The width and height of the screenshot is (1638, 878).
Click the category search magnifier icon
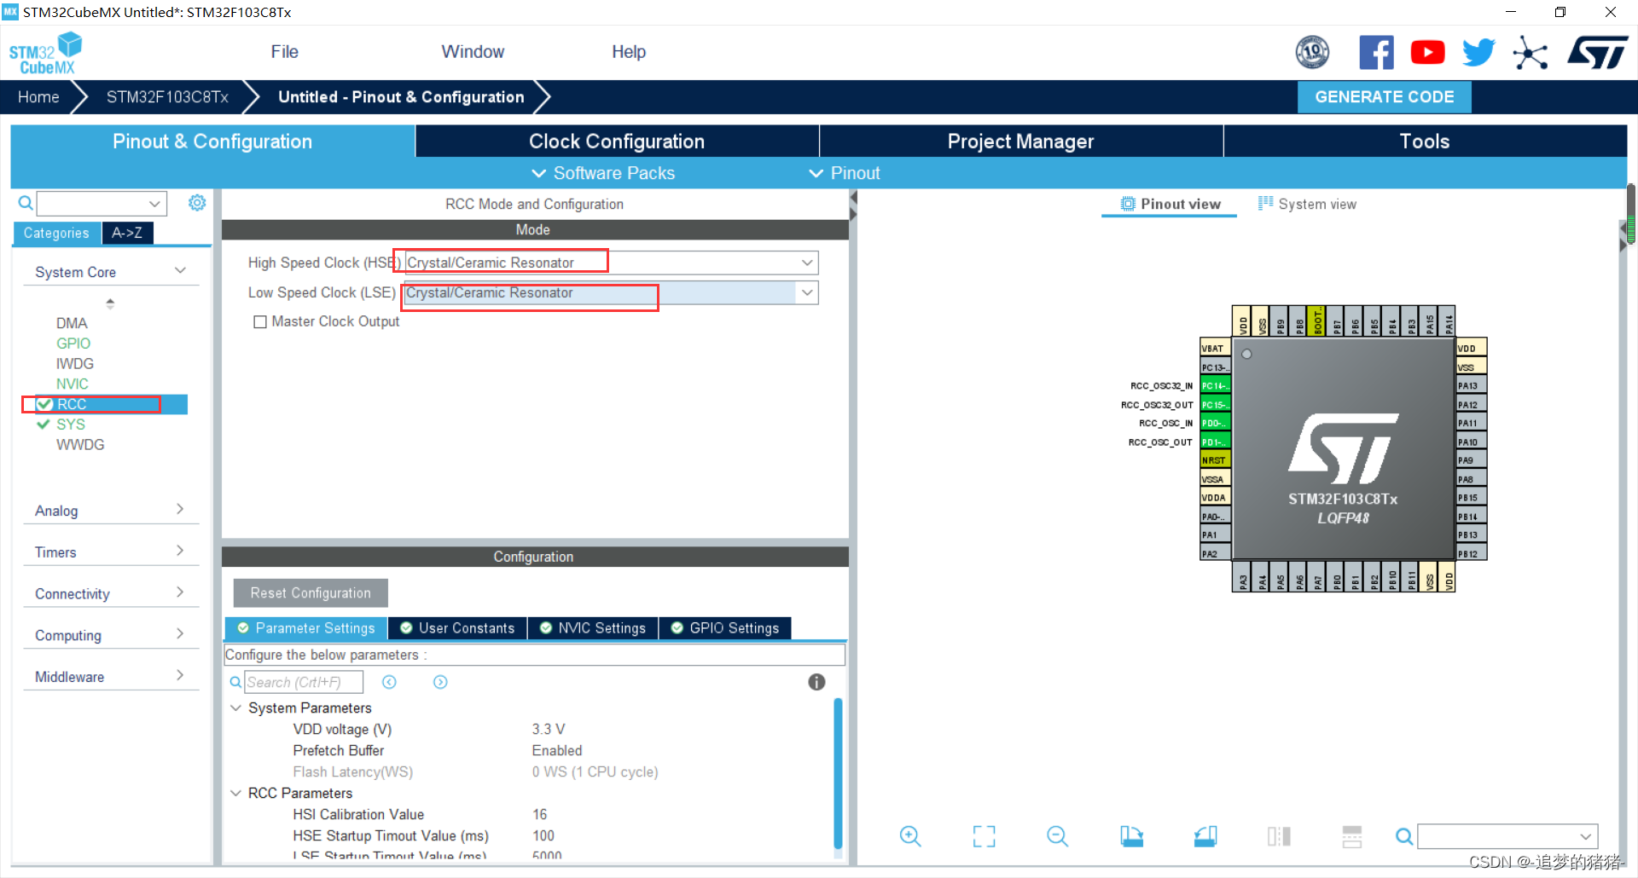pos(26,203)
